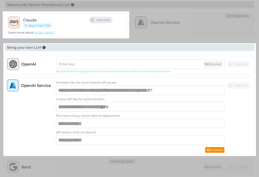259x177 pixels.
Task: Switch on the Azure OpenAI Service toggle
Action: 239,85
